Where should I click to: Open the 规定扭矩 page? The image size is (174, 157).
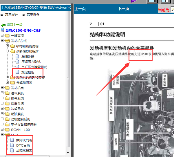click(x=28, y=72)
